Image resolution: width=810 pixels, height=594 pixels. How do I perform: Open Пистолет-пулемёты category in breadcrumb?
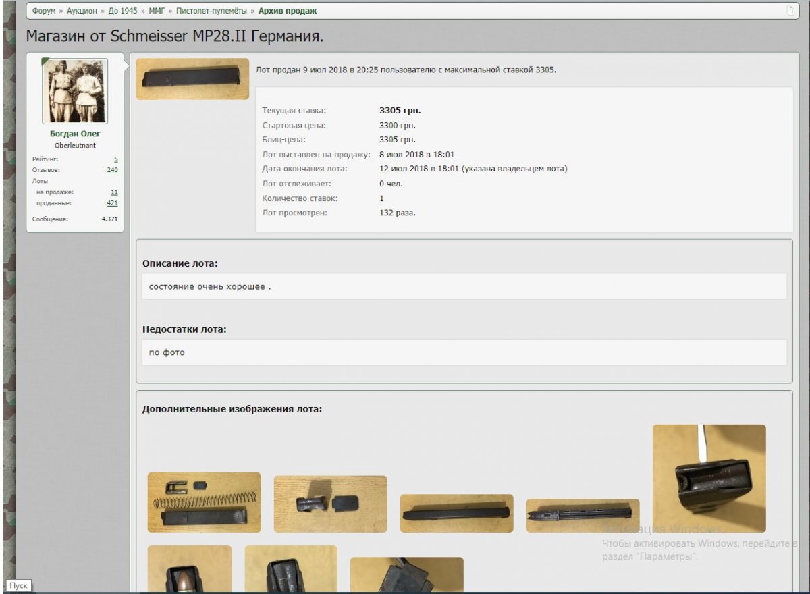211,11
